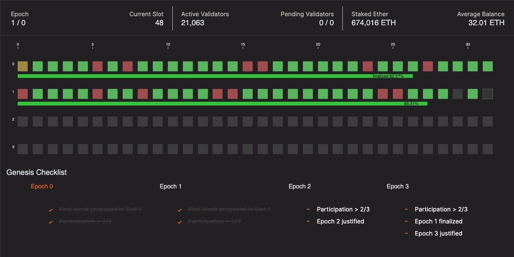
Task: Click the finalized 82.27% progress bar
Action: click(215, 76)
